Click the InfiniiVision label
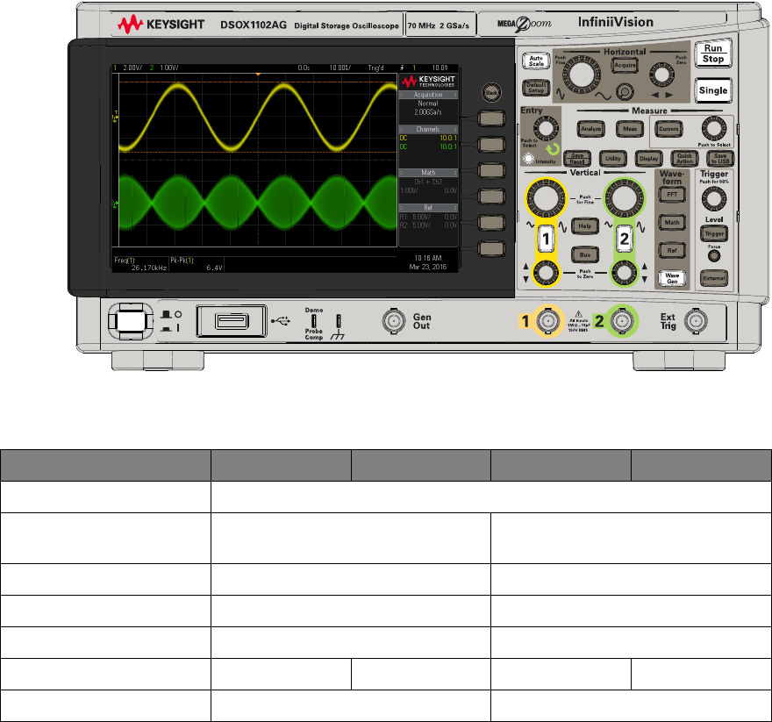 [616, 22]
